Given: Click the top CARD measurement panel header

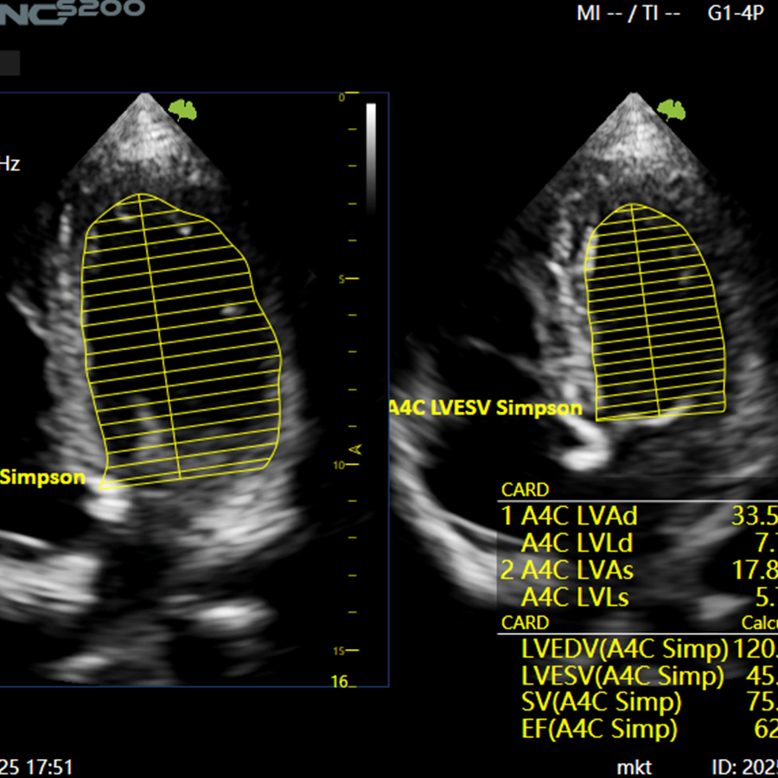Looking at the screenshot, I should pyautogui.click(x=525, y=491).
